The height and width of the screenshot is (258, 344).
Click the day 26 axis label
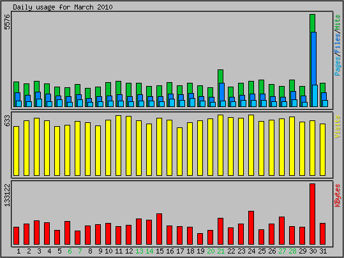pos(272,251)
